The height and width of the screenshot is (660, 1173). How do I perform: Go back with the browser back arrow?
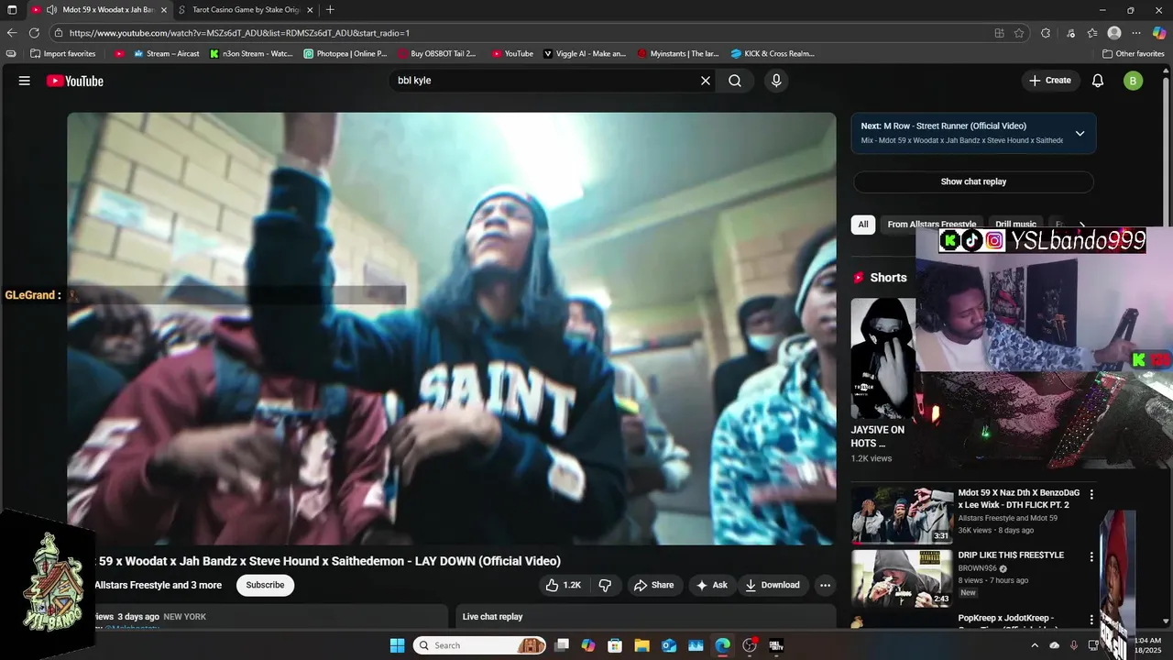pyautogui.click(x=12, y=33)
